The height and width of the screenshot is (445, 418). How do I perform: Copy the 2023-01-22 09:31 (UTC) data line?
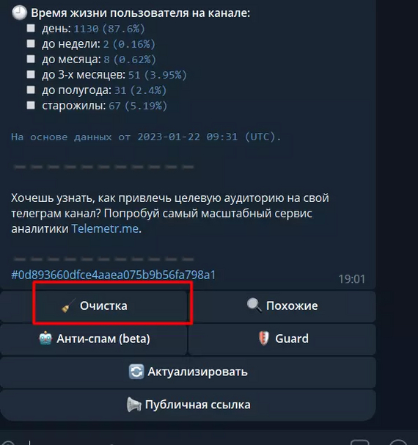point(146,137)
